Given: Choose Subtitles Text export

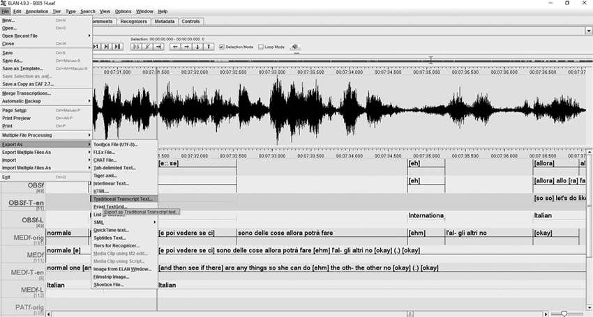Looking at the screenshot, I should point(124,238).
